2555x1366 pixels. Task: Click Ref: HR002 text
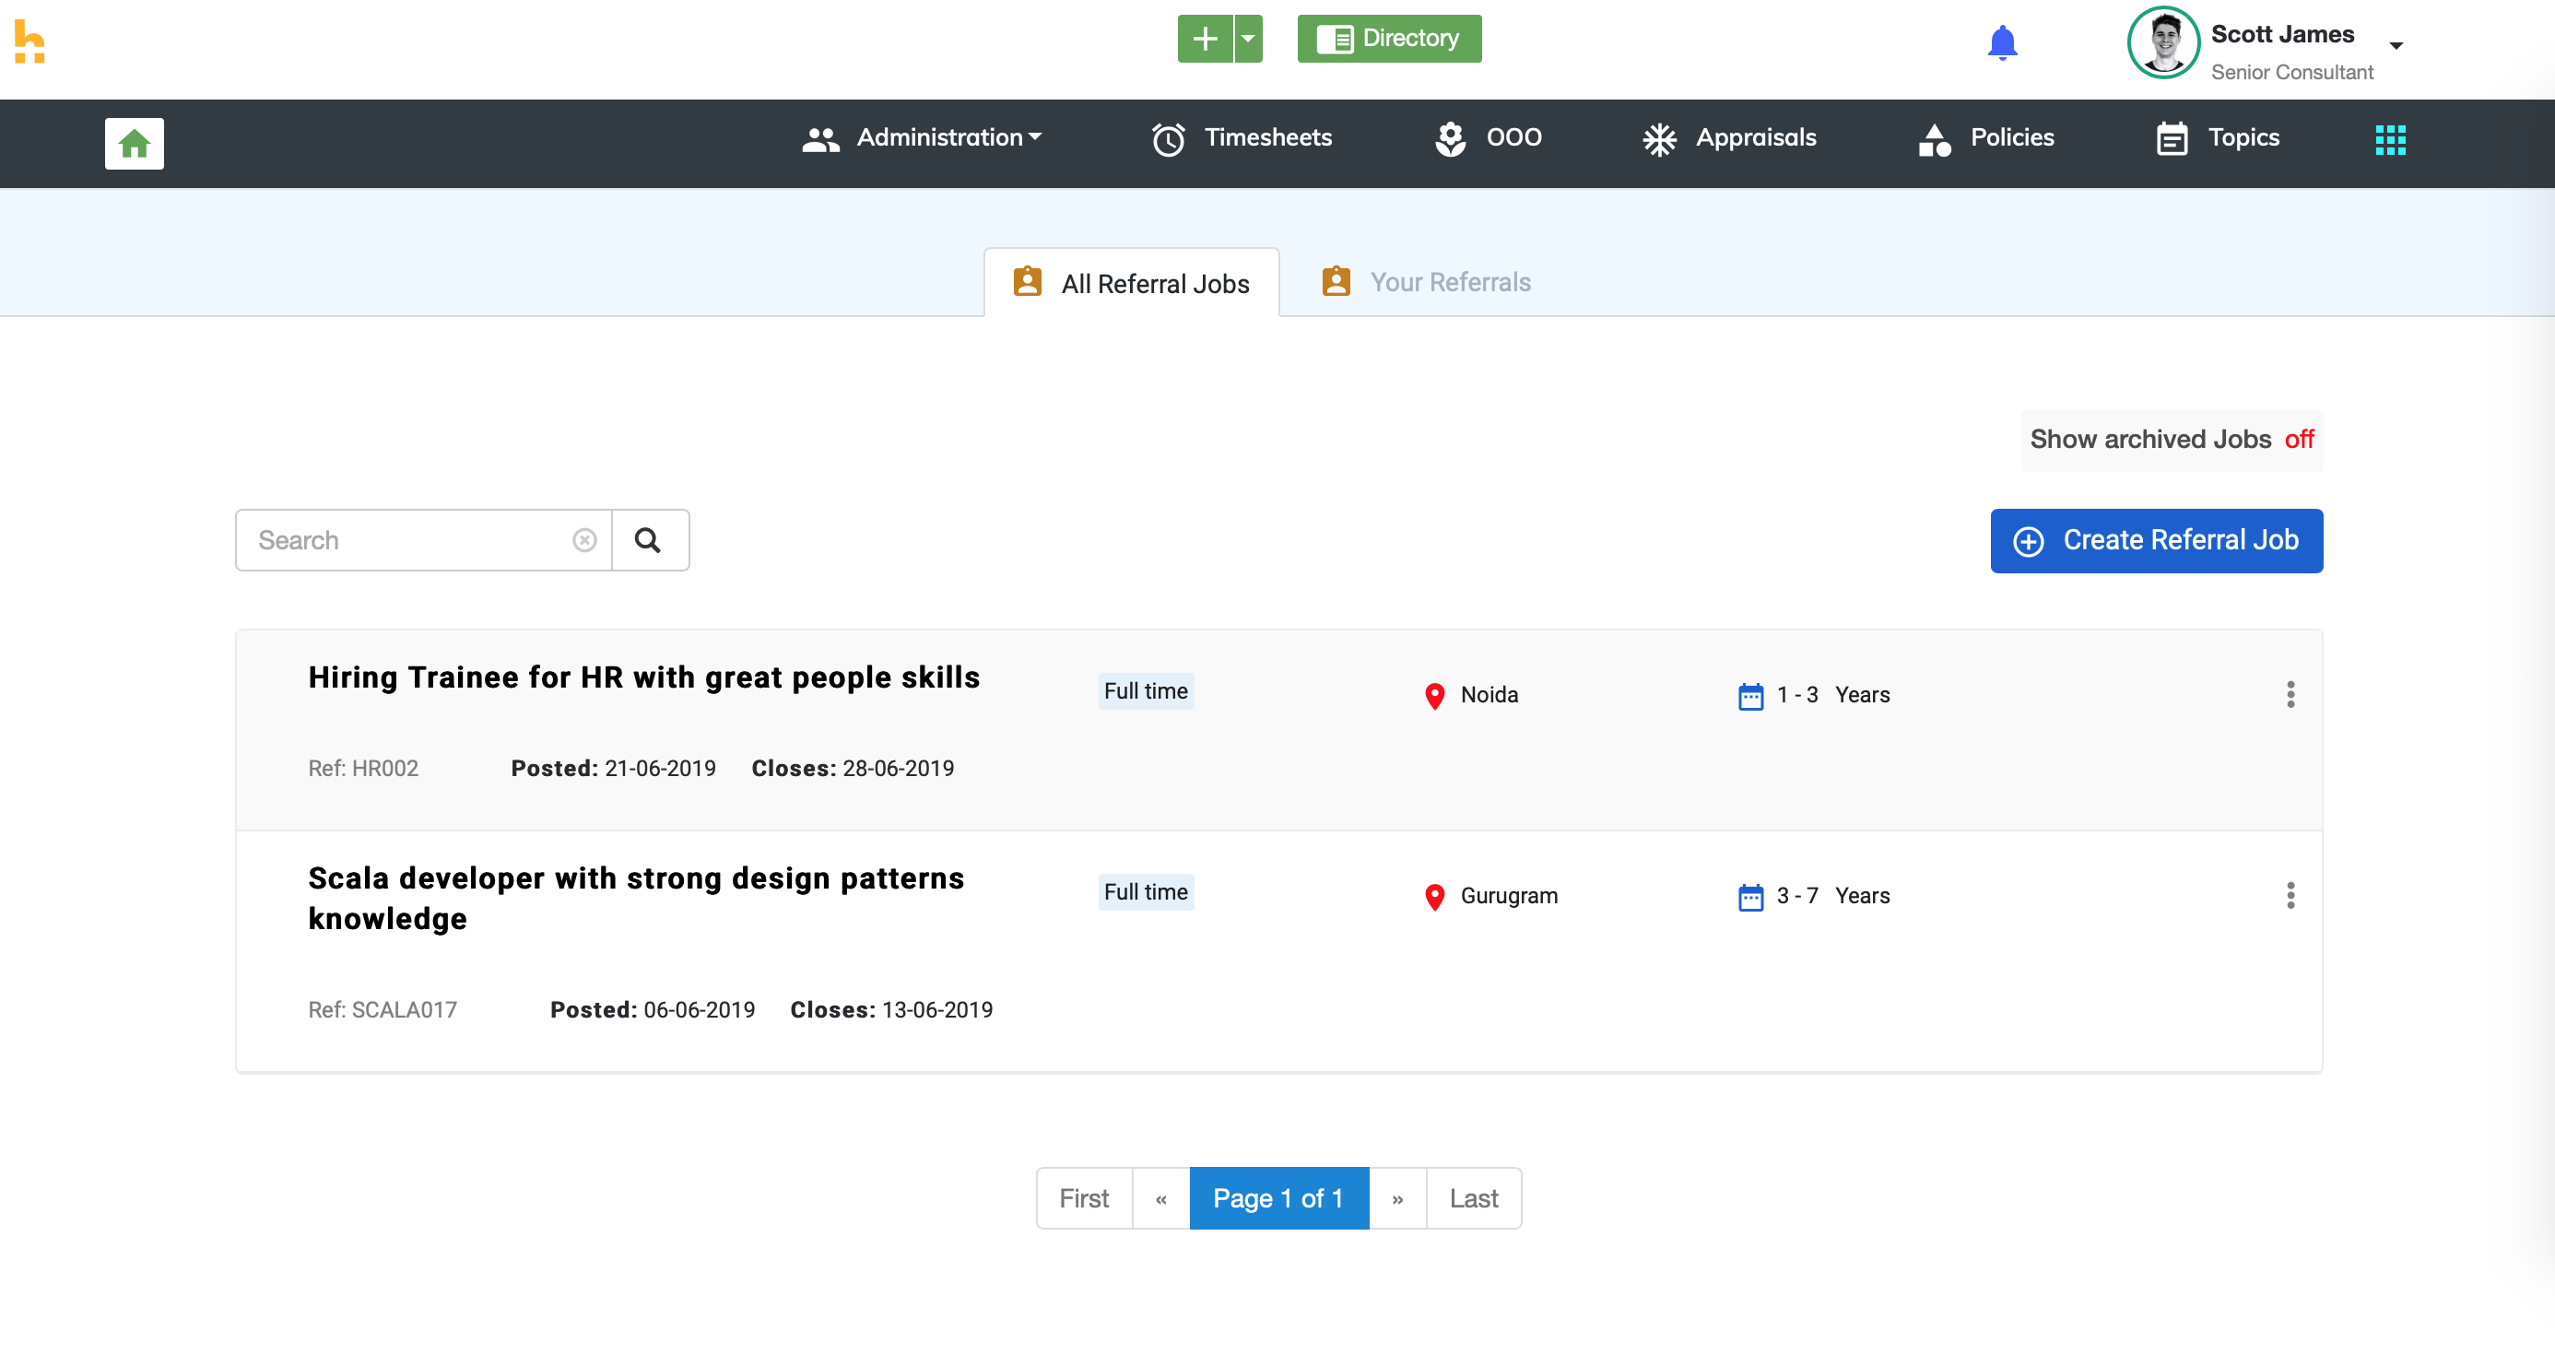[x=363, y=769]
